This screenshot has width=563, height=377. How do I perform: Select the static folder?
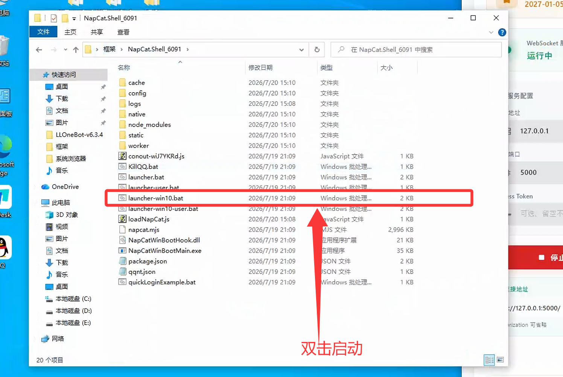(135, 135)
